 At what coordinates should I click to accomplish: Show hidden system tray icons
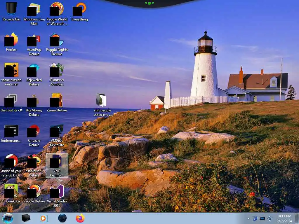click(248, 218)
